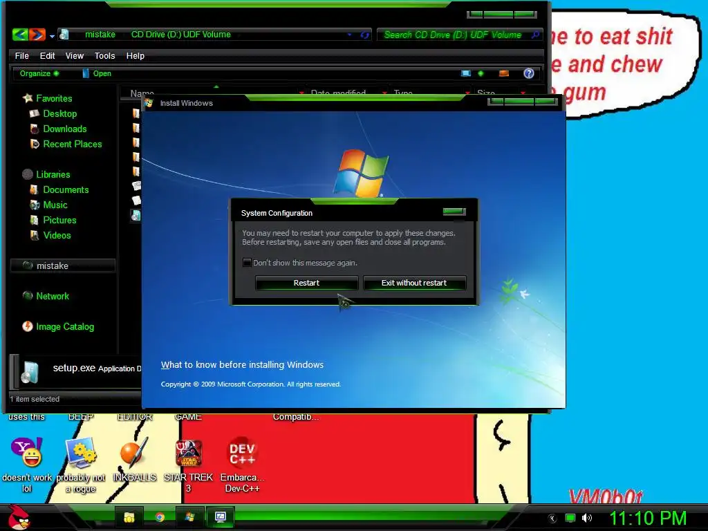
Task: Click the Date modified column header
Action: point(338,93)
